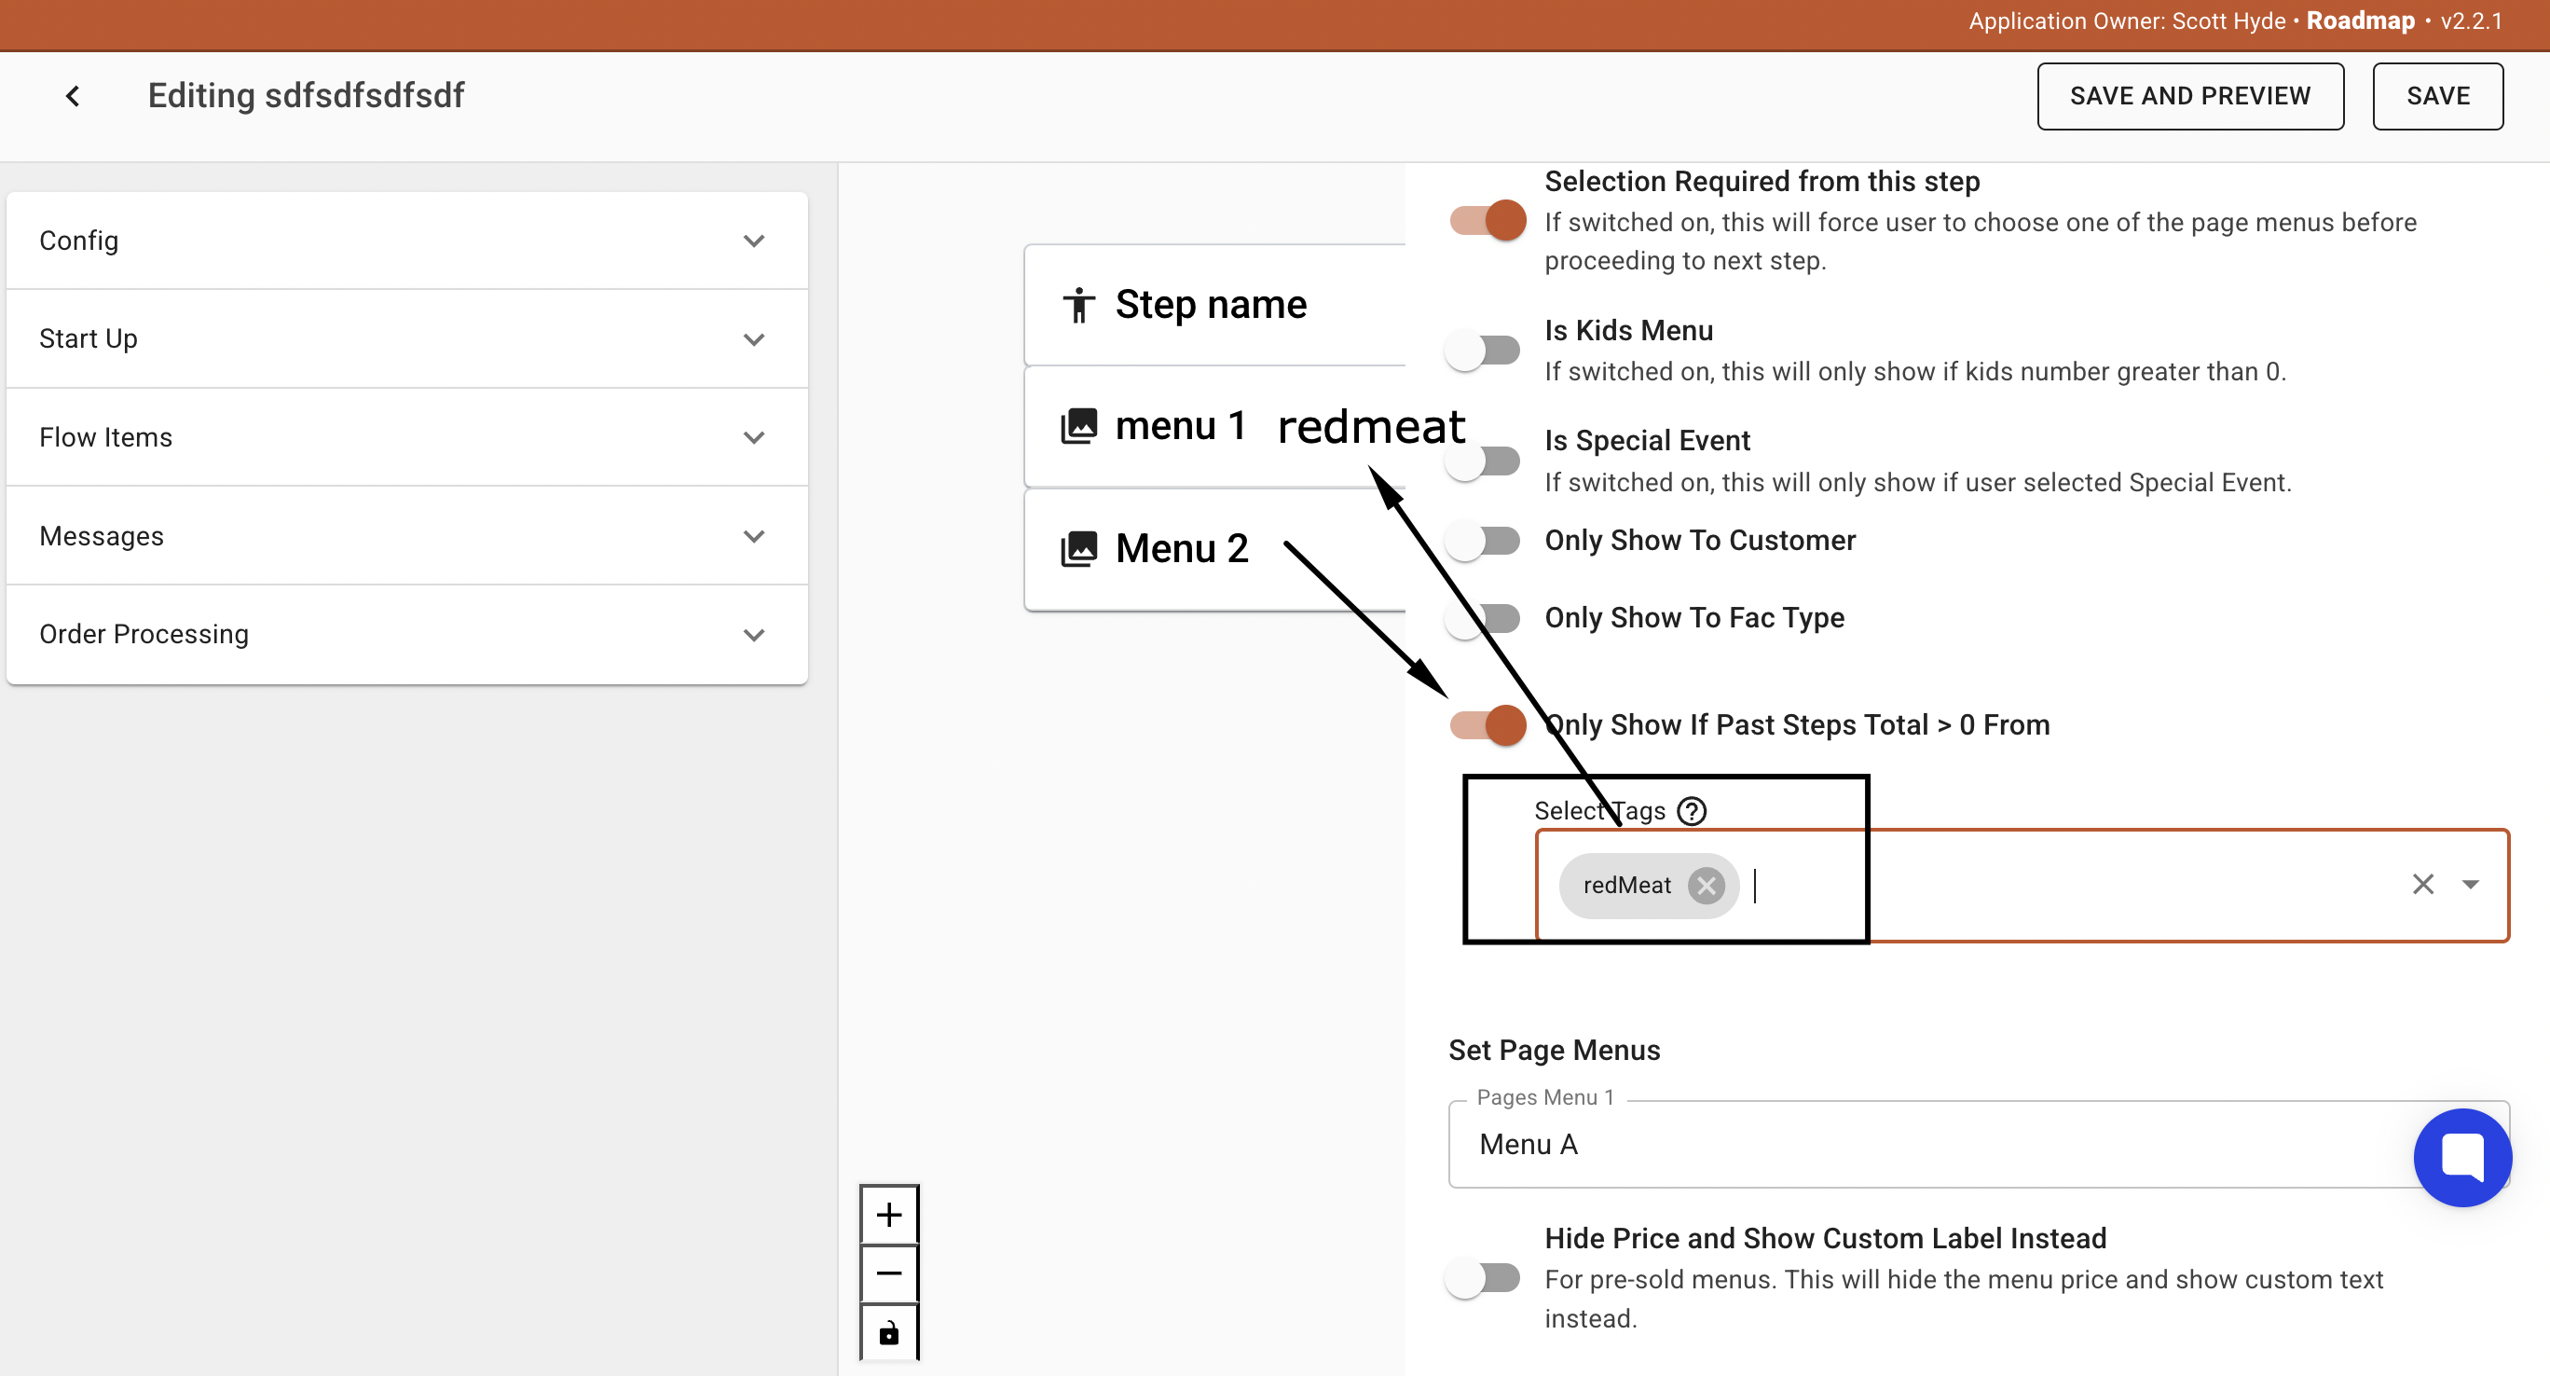The image size is (2550, 1376).
Task: Disable Selection Required from this step
Action: pyautogui.click(x=1486, y=220)
